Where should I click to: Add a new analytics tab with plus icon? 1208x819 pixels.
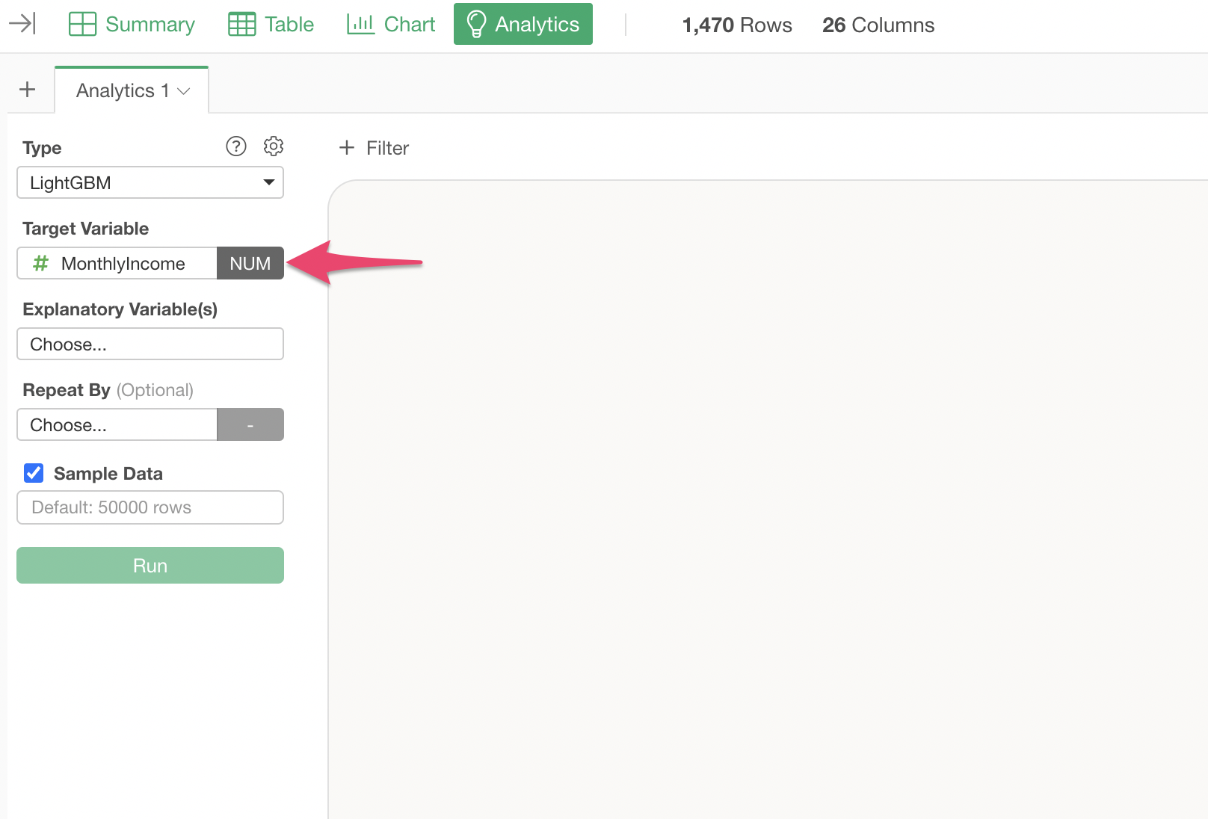tap(28, 90)
